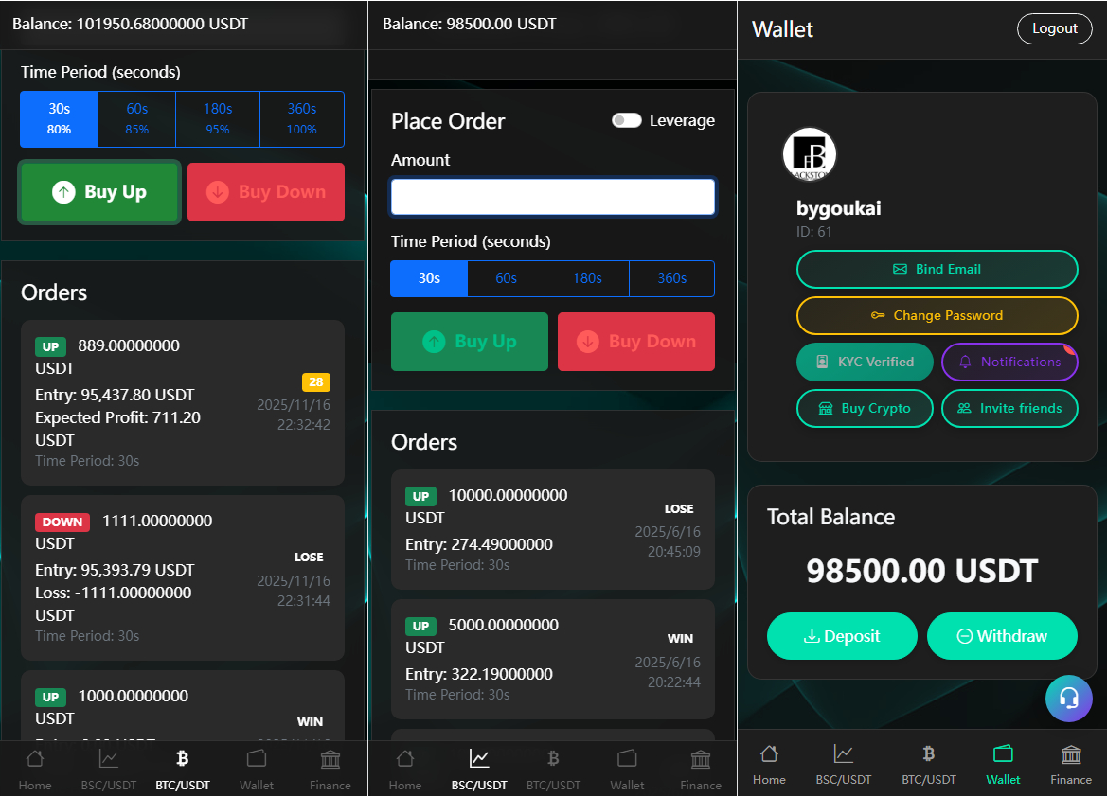Tap the highlighted green Wallet nav icon
The image size is (1107, 797).
[1003, 754]
